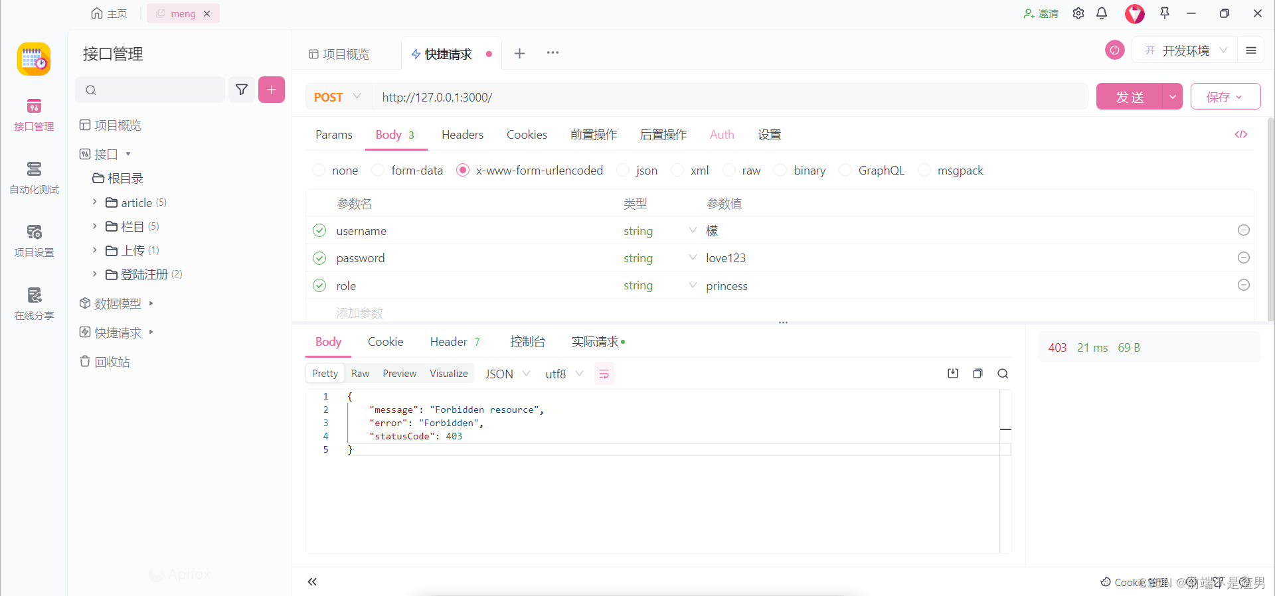The image size is (1275, 596).
Task: Disable the username parameter checkbox
Action: (319, 230)
